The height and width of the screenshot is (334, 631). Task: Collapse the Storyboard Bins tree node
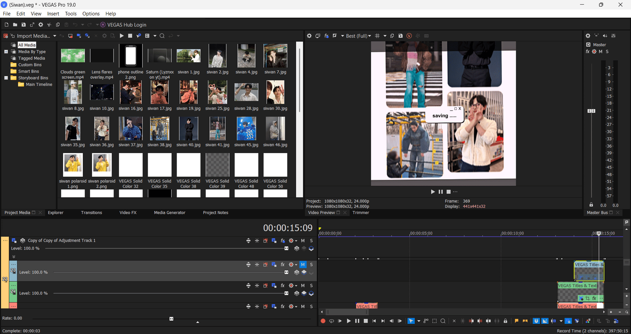6,78
